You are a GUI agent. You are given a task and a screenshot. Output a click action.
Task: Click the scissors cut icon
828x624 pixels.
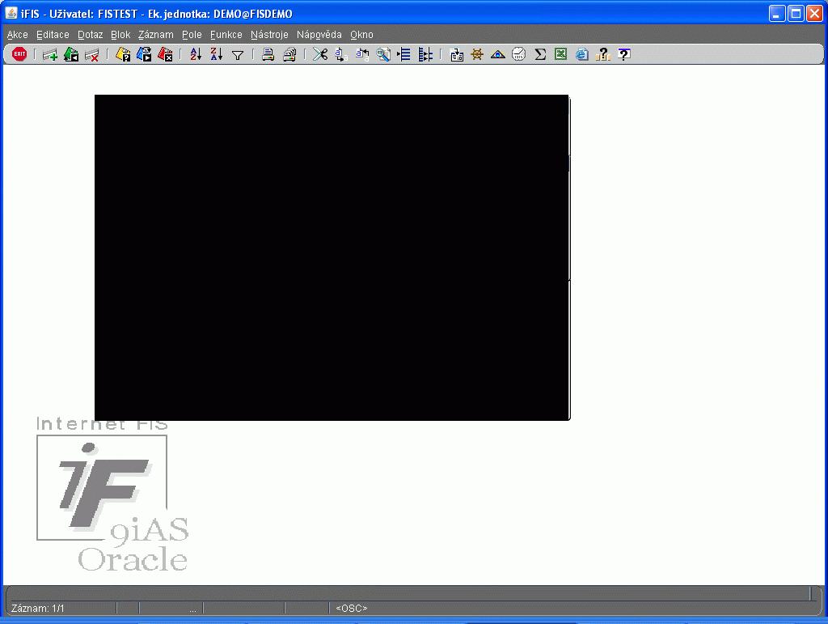[320, 54]
